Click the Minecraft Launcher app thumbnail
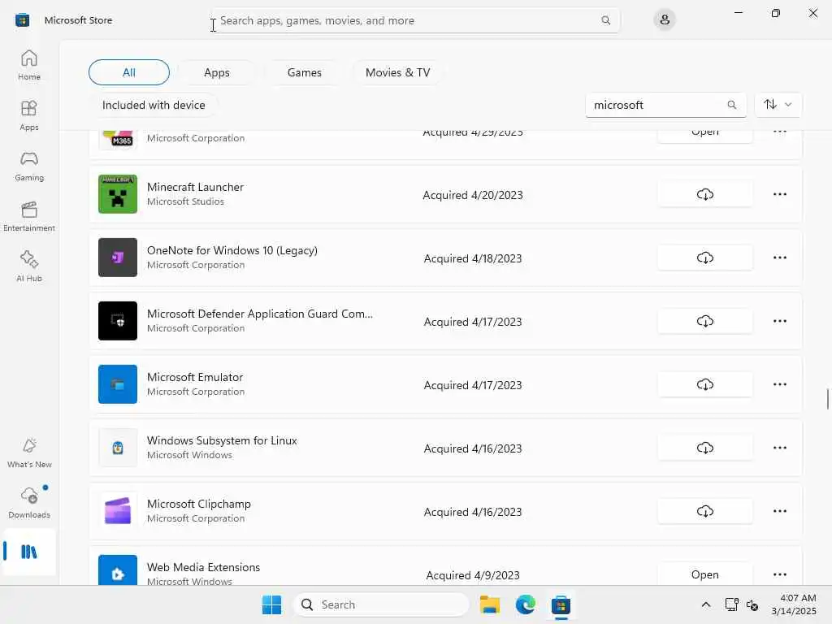Image resolution: width=832 pixels, height=624 pixels. [118, 194]
